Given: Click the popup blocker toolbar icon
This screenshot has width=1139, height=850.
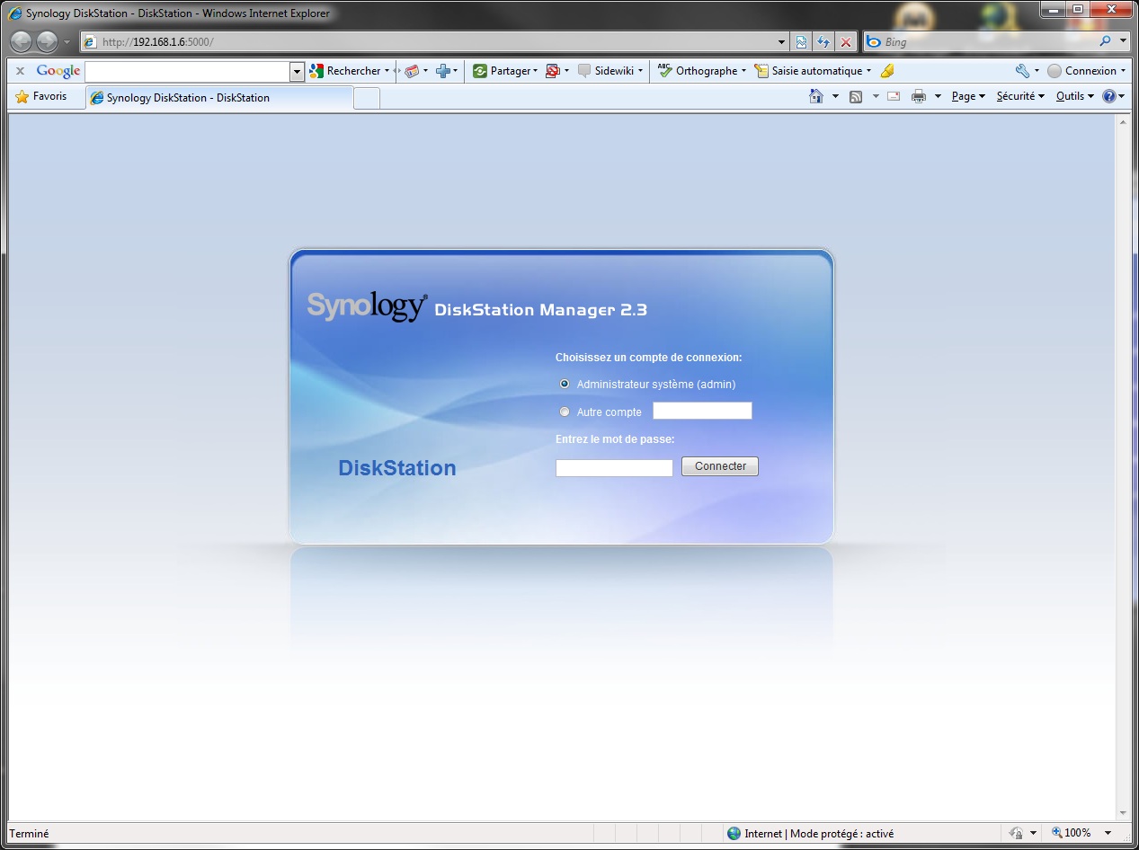Looking at the screenshot, I should [553, 71].
